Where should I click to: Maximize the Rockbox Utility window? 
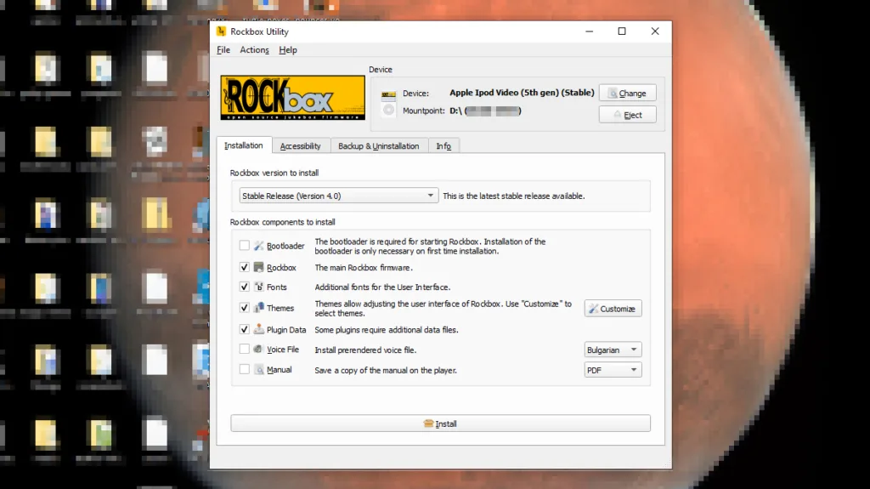(622, 31)
